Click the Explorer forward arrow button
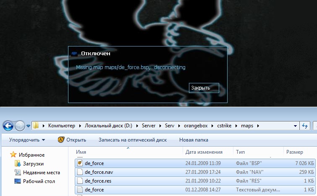The width and height of the screenshot is (317, 196). (20, 126)
